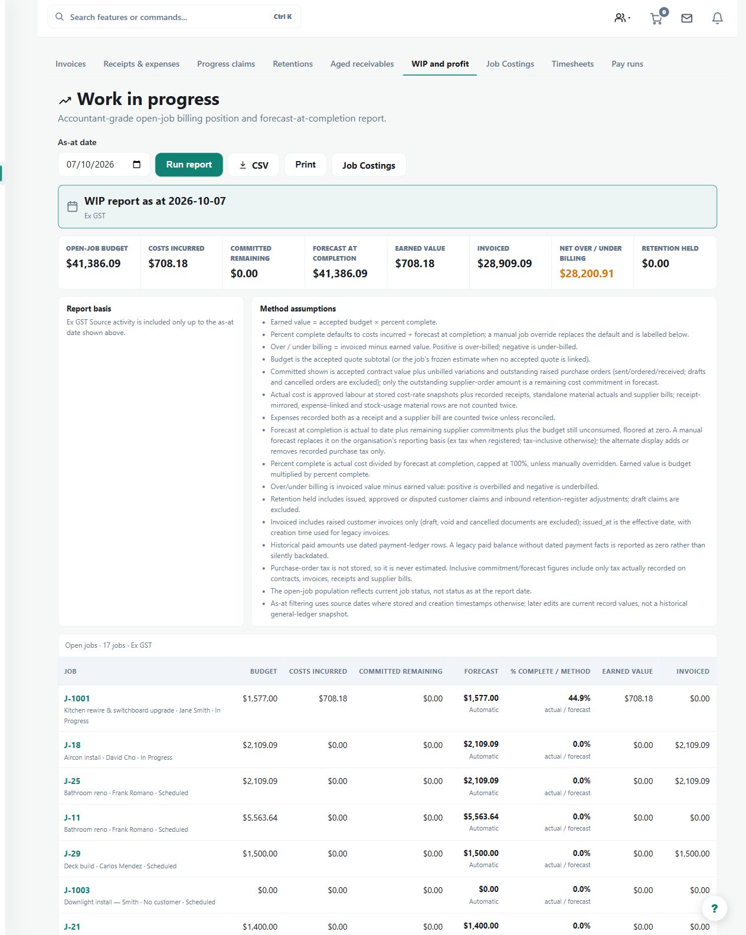Click the COMMITTED REMAINING column header

(401, 671)
